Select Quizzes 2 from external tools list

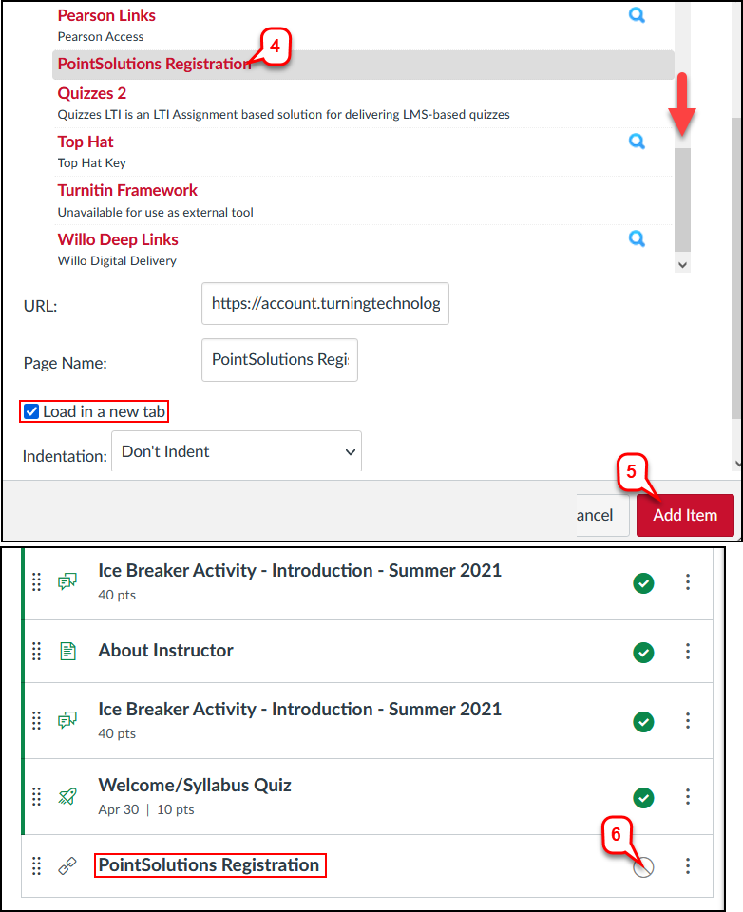pyautogui.click(x=92, y=93)
